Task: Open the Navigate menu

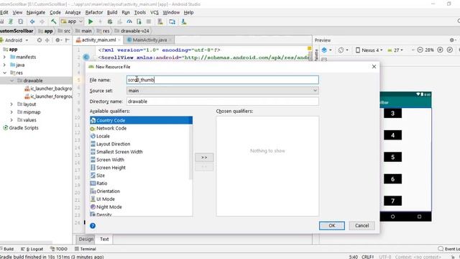Action: coord(36,12)
